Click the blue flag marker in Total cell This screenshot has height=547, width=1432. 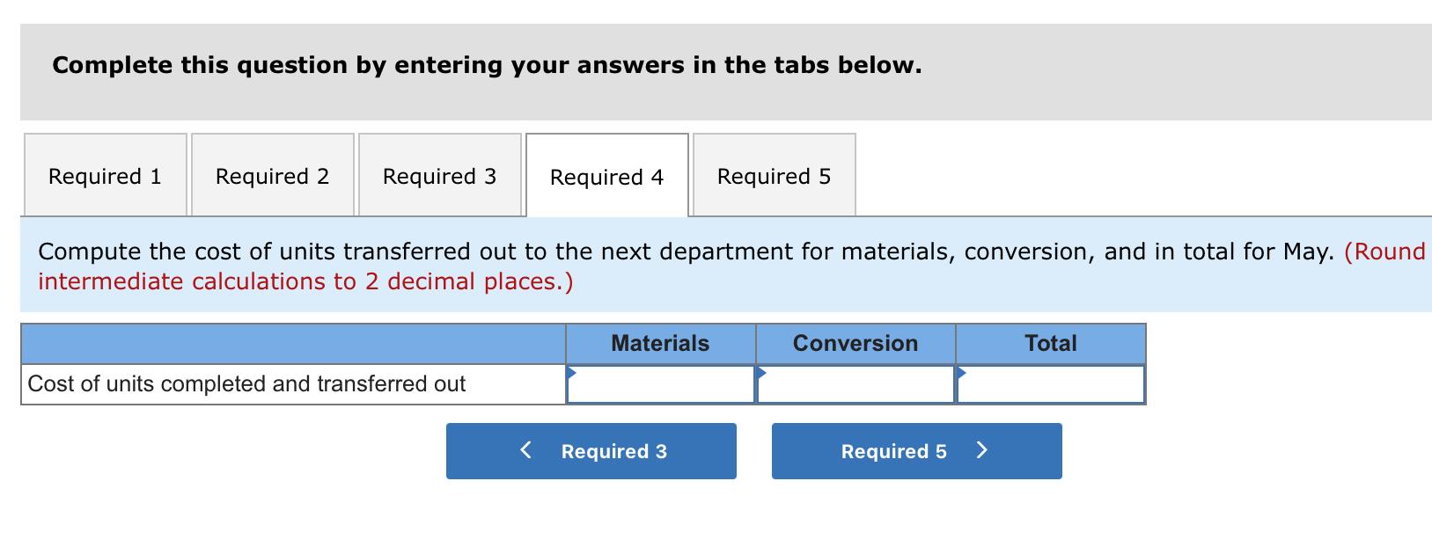(x=960, y=373)
